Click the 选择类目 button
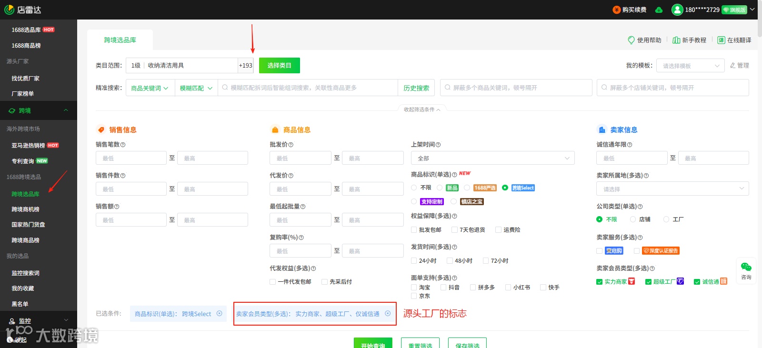 pos(280,65)
